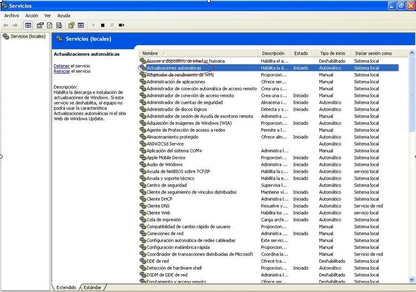Click gear icon of ANIWZCSd Service
The height and width of the screenshot is (292, 416).
coord(143,144)
